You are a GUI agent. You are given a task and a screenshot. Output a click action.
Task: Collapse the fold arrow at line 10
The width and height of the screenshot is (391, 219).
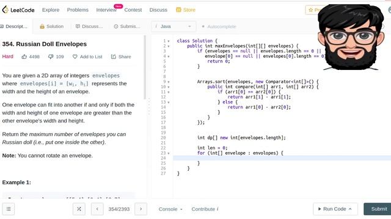coord(169,87)
